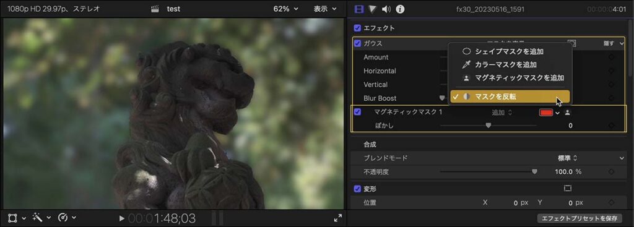
Task: Select マスクを反転 menu item
Action: [510, 96]
